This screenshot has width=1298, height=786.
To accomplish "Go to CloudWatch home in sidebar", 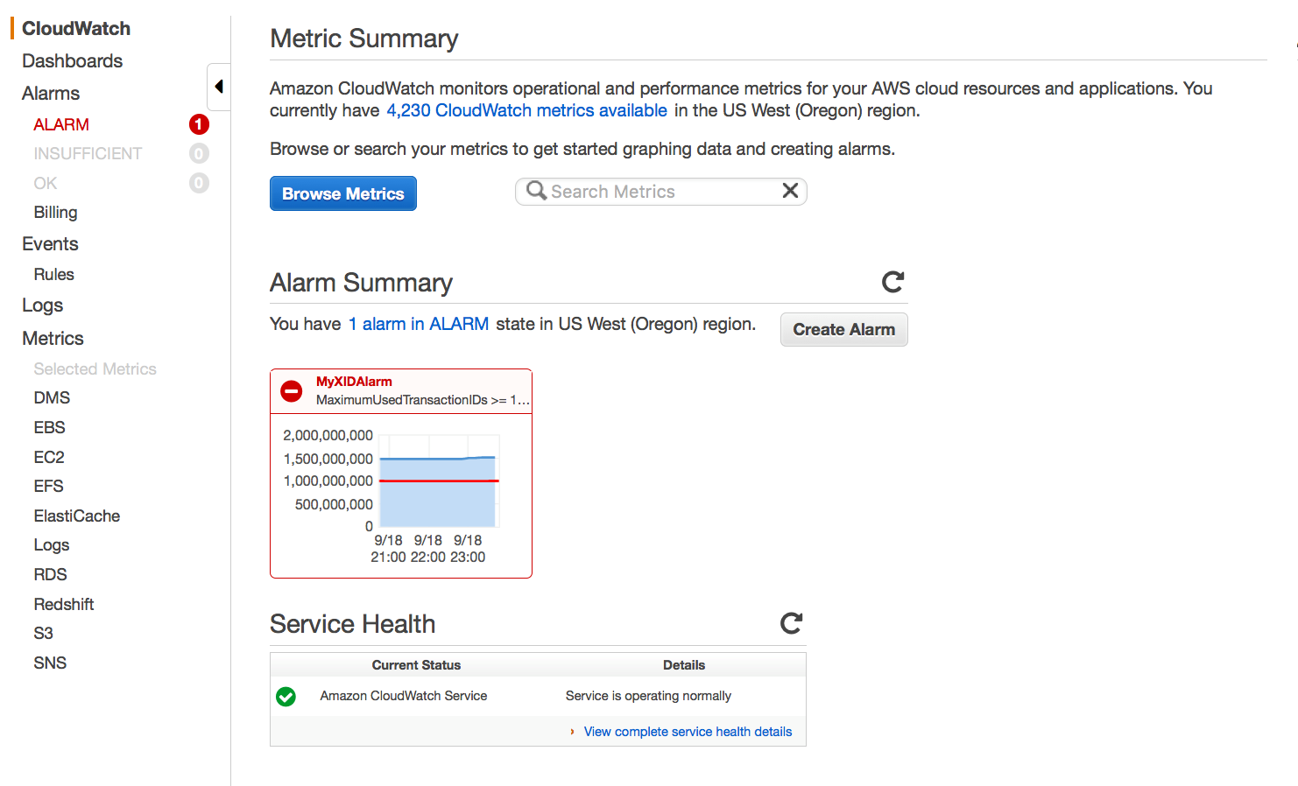I will [76, 28].
